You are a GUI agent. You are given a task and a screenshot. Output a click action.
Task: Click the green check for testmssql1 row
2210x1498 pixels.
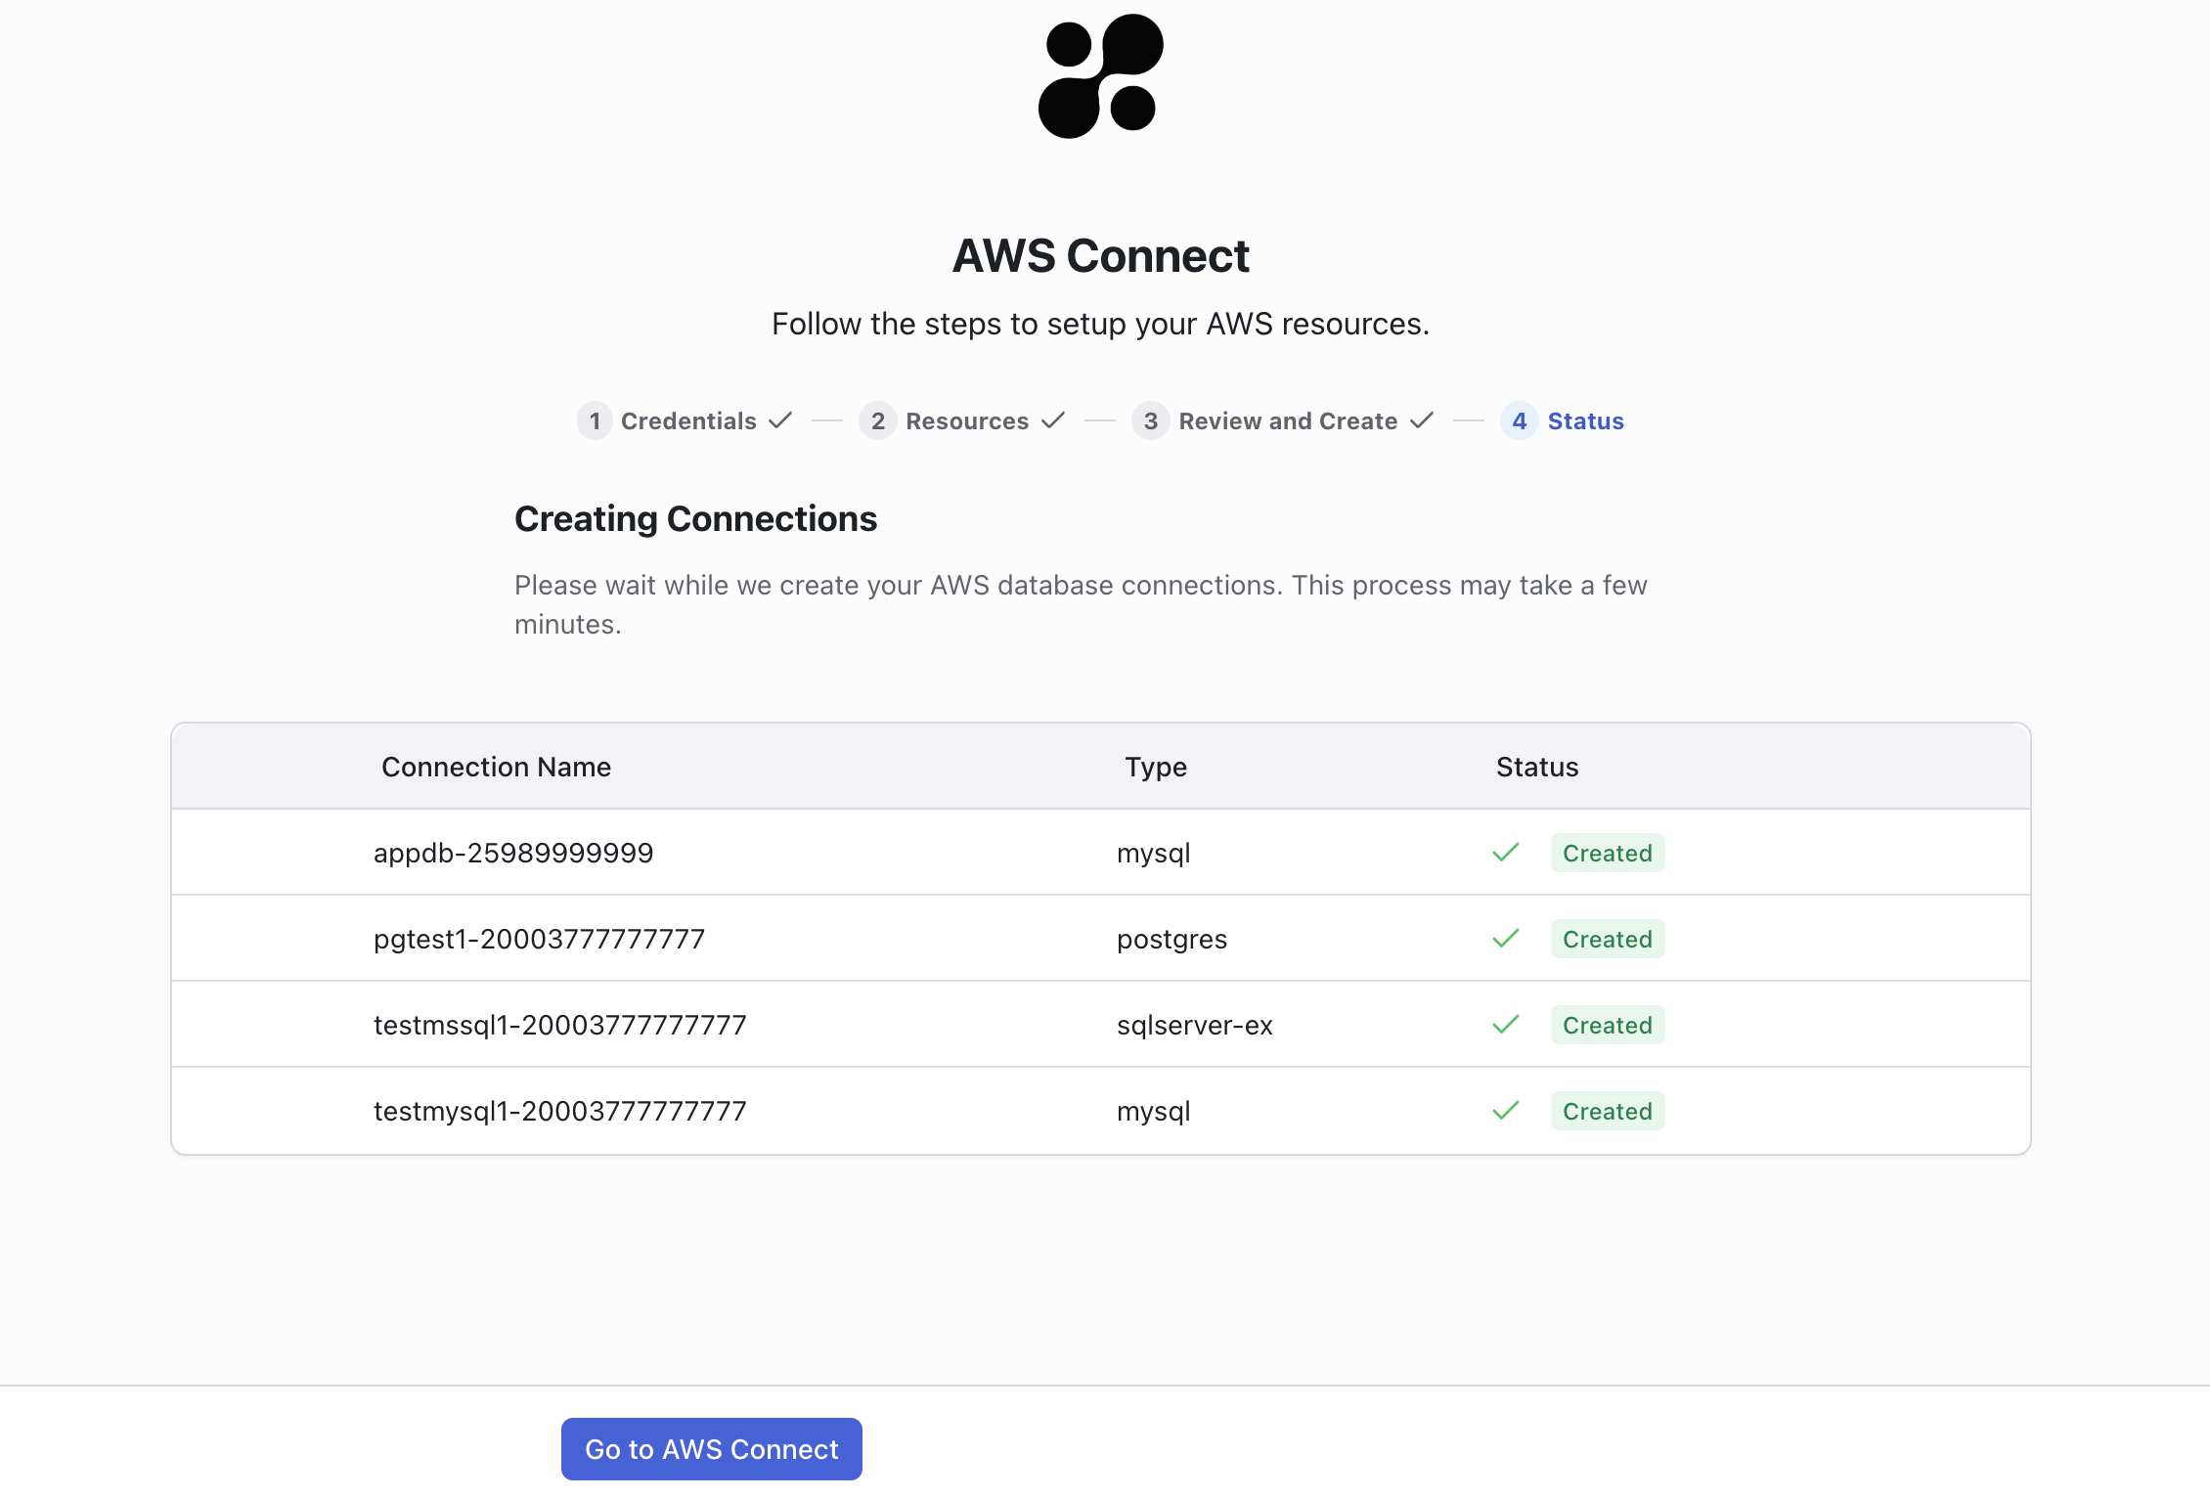(x=1504, y=1024)
